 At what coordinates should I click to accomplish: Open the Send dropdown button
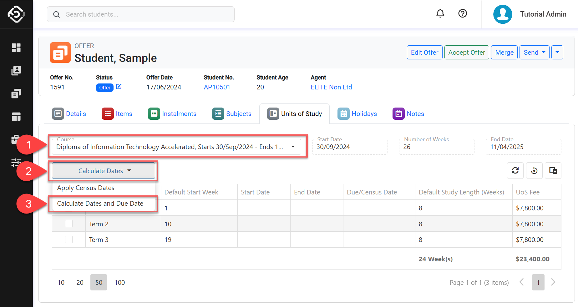click(534, 53)
